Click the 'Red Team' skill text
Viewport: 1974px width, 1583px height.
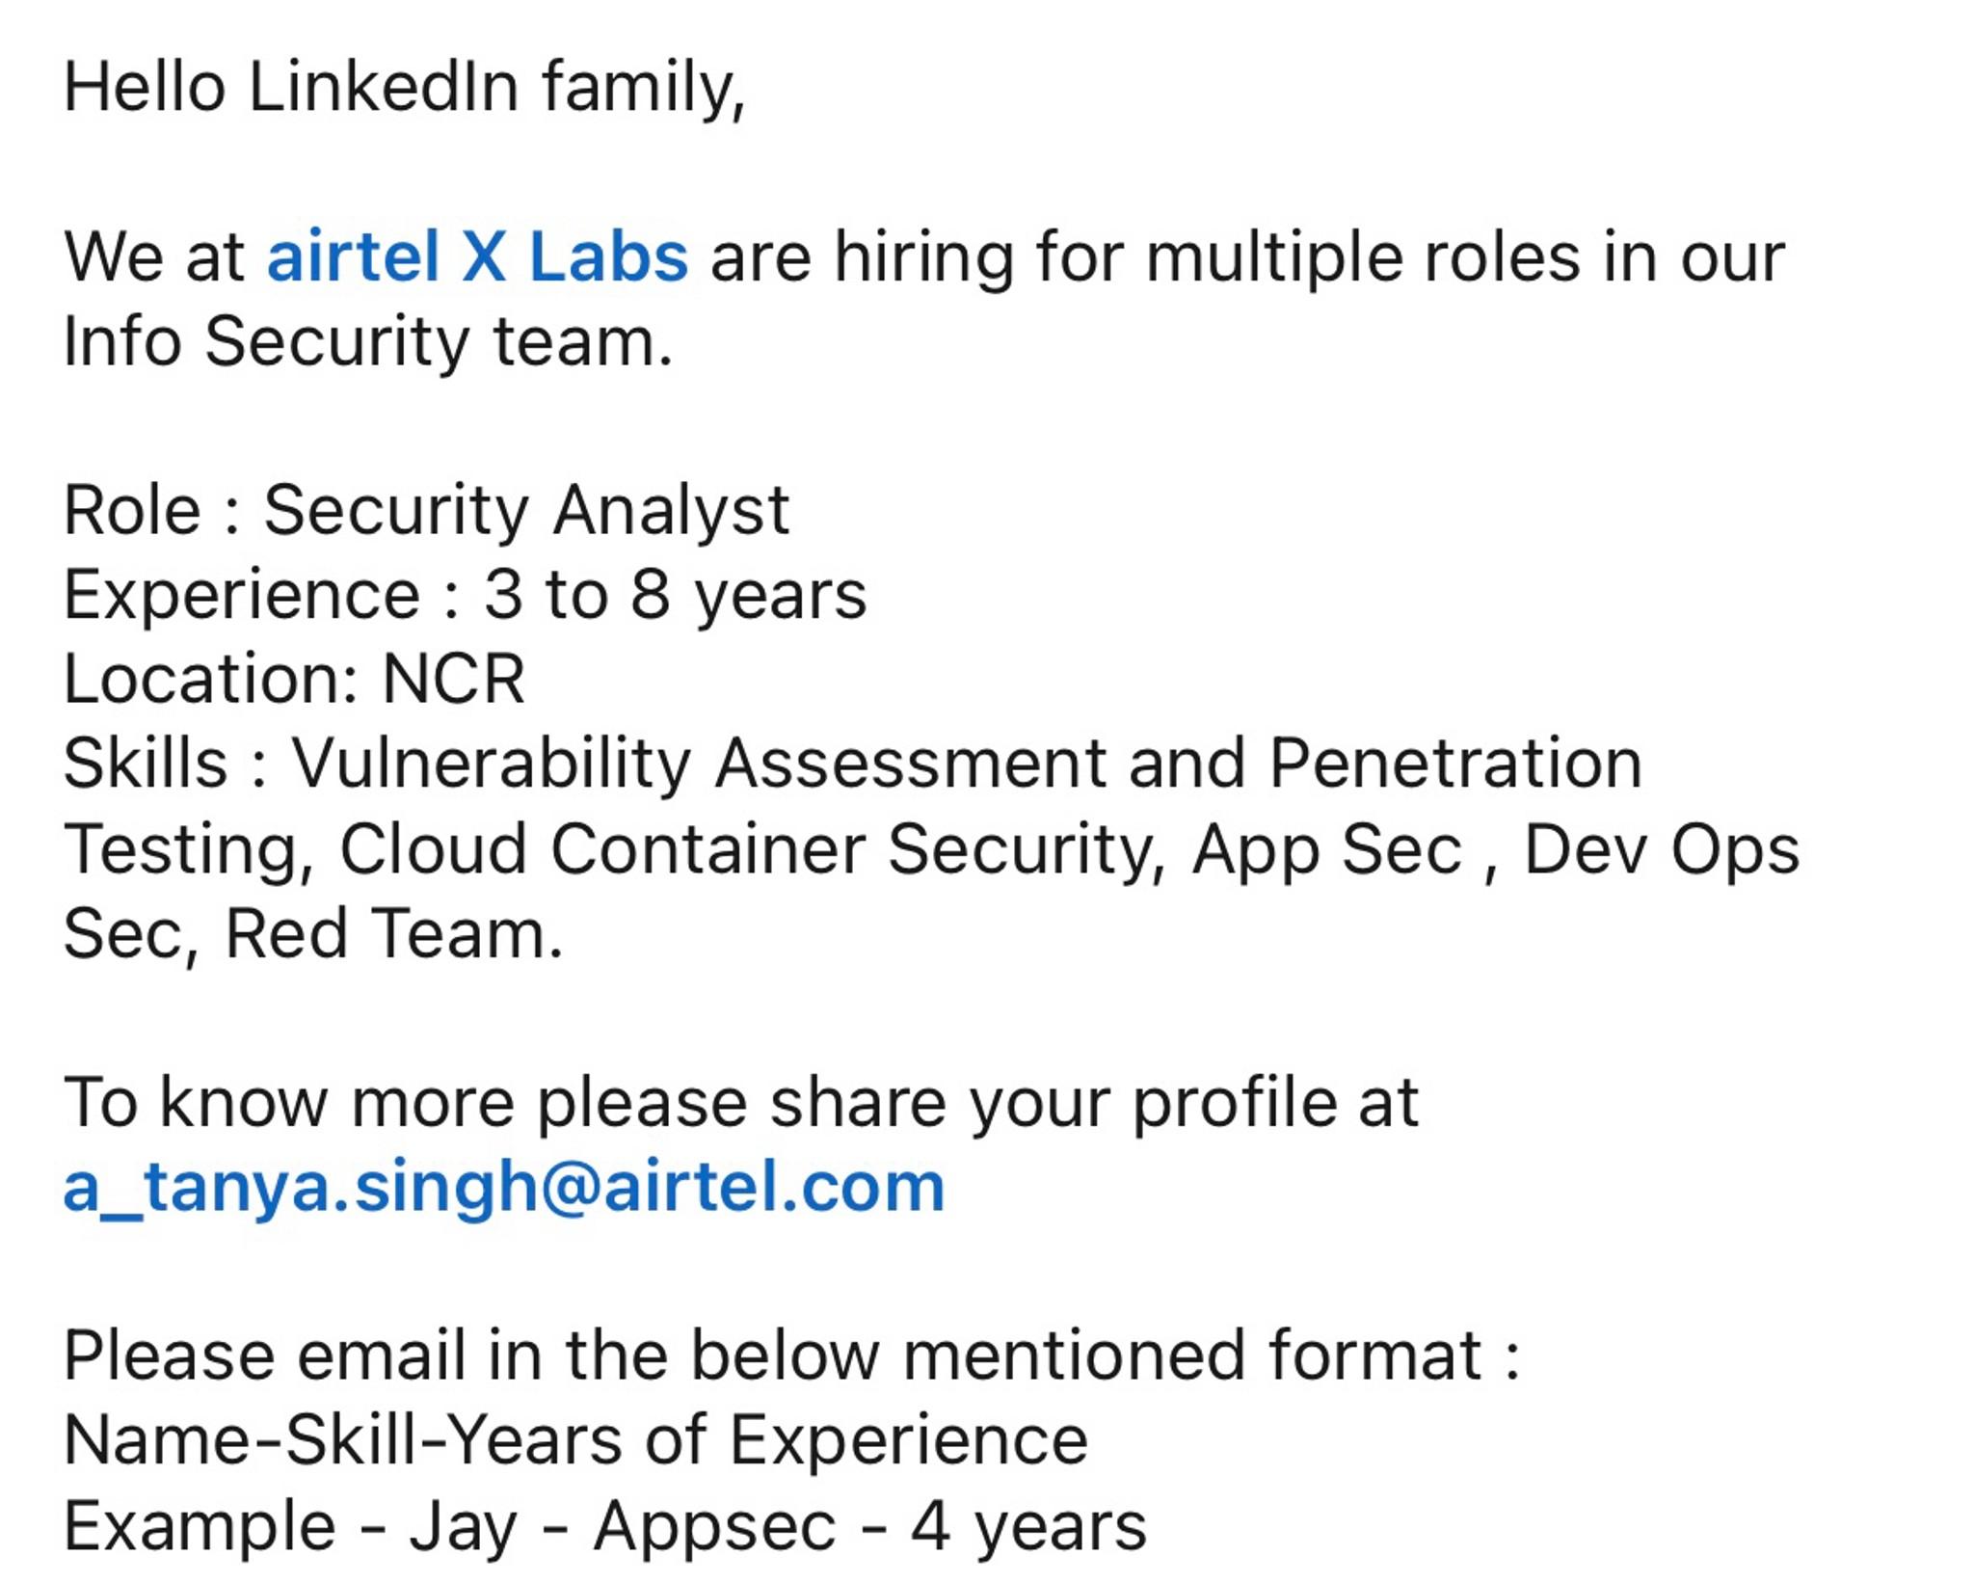tap(392, 933)
